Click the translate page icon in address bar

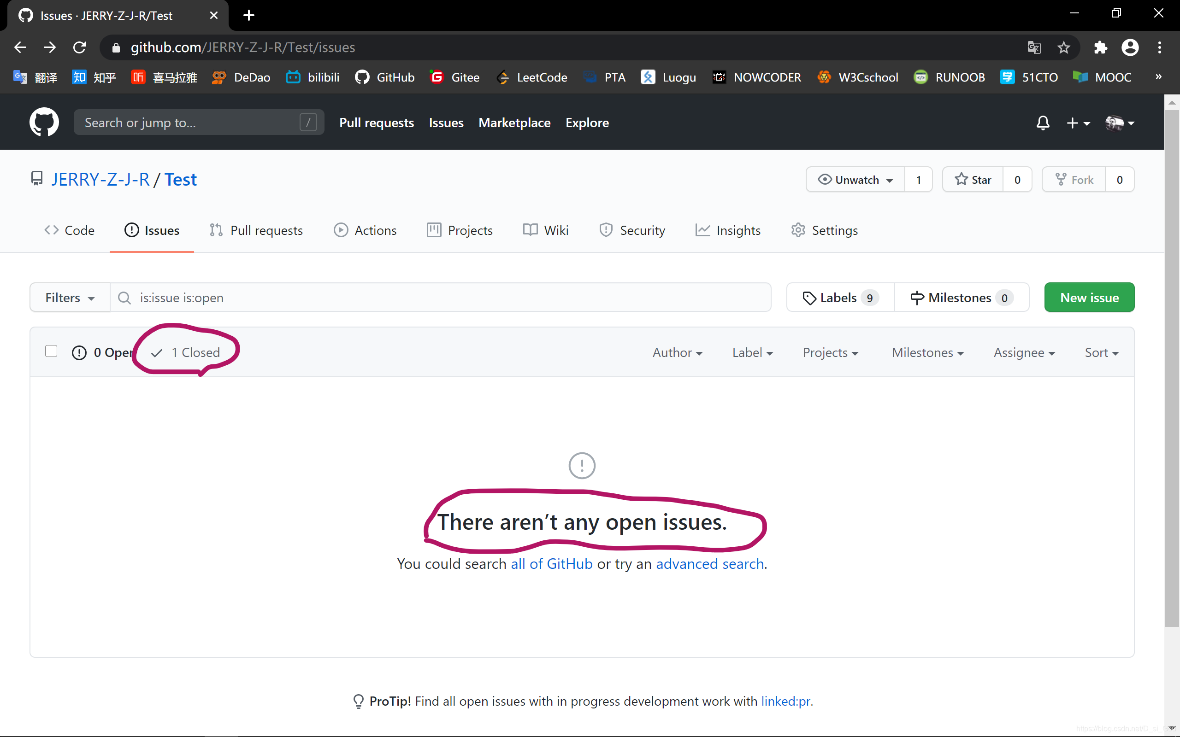tap(1034, 47)
